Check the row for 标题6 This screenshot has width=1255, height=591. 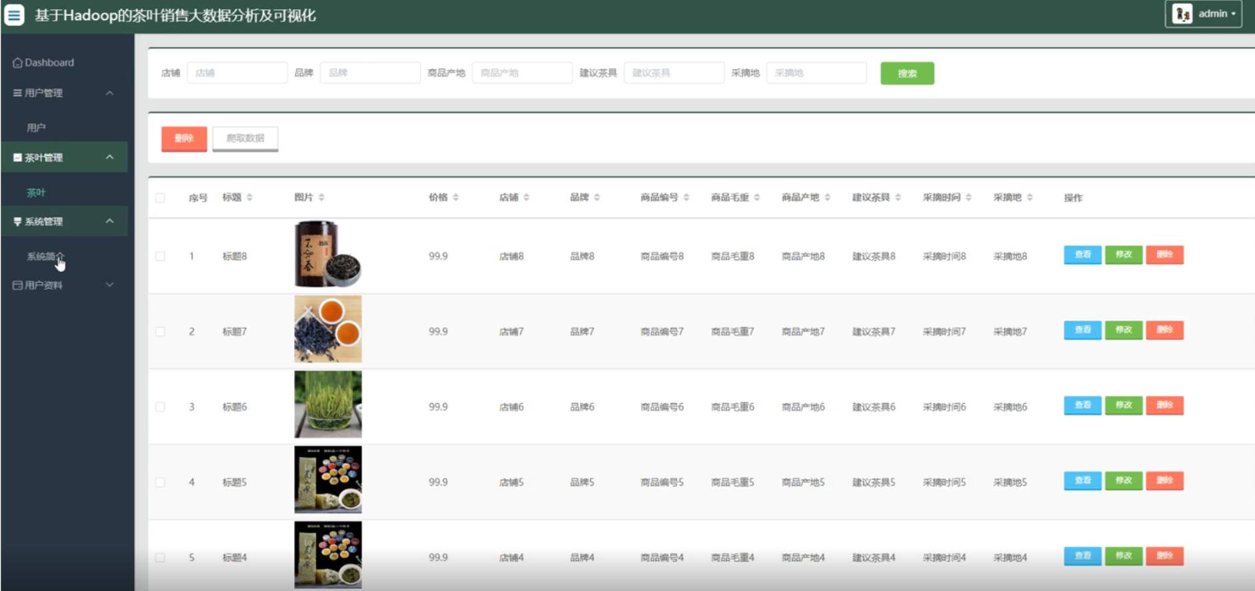pyautogui.click(x=160, y=407)
